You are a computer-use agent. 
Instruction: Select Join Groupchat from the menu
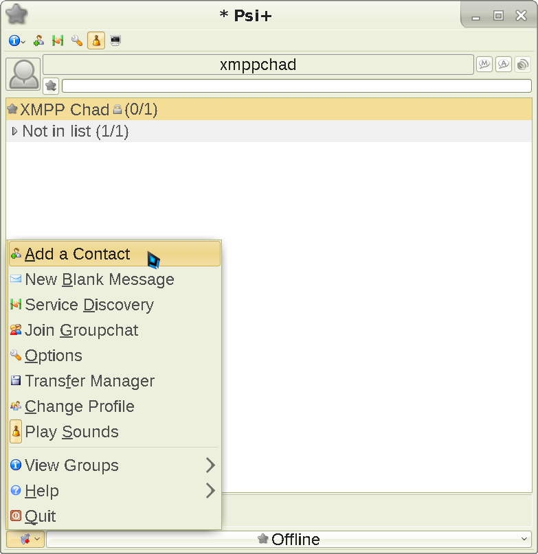point(81,330)
